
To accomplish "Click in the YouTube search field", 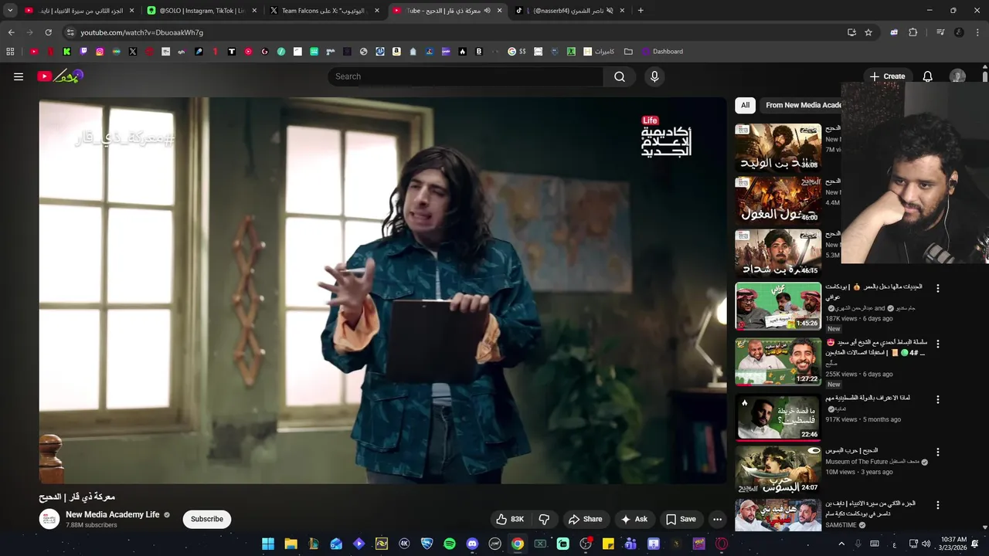I will click(466, 76).
